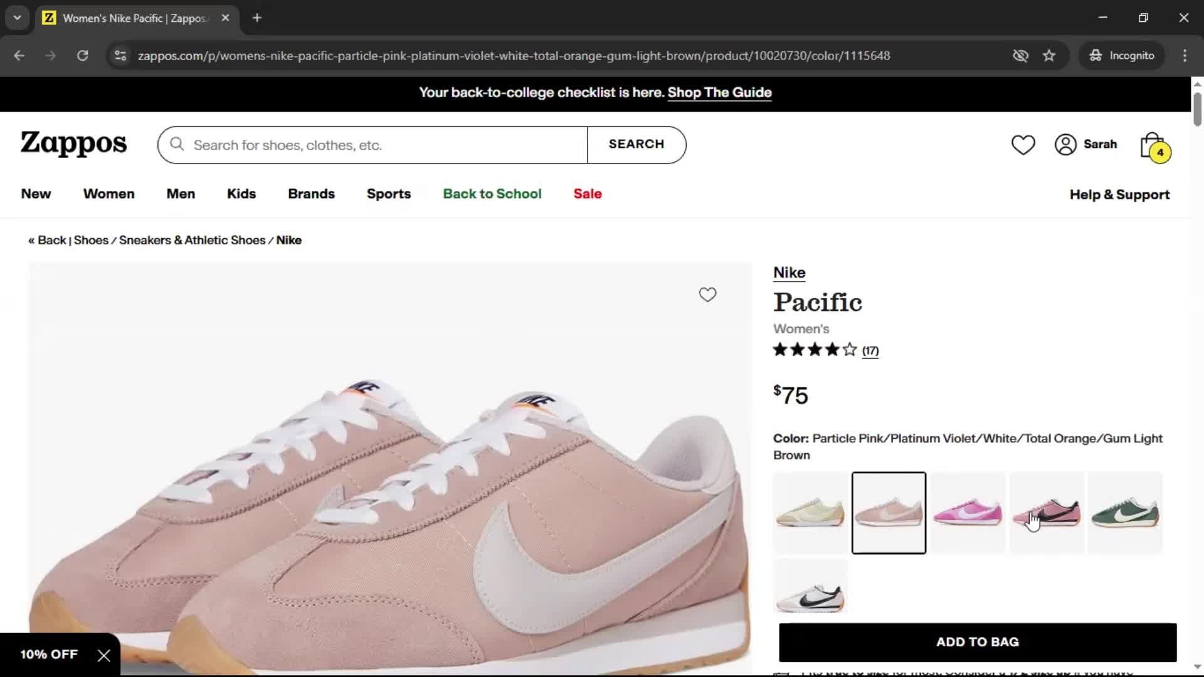Click Help & Support link
The width and height of the screenshot is (1204, 677).
tap(1119, 195)
